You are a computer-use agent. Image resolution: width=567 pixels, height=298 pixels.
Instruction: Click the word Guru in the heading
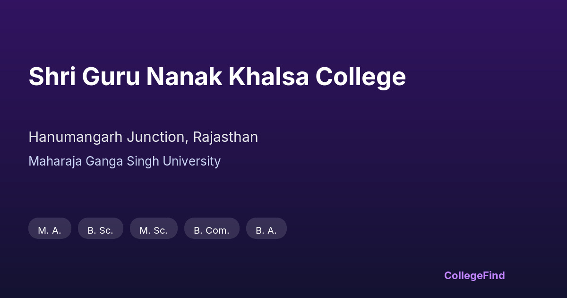coord(111,77)
